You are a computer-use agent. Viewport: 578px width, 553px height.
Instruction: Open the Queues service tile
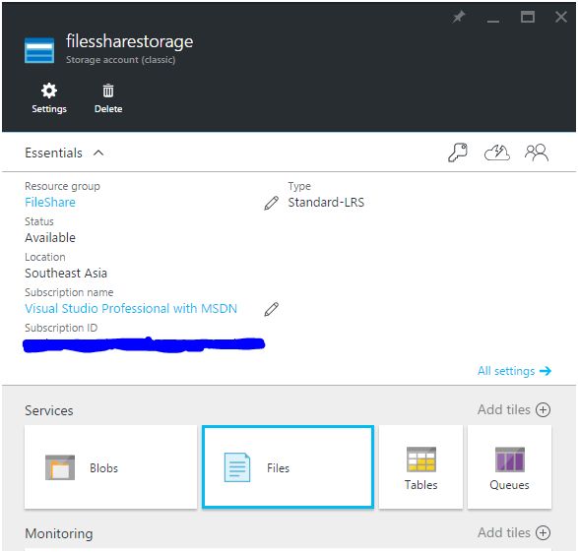point(509,467)
